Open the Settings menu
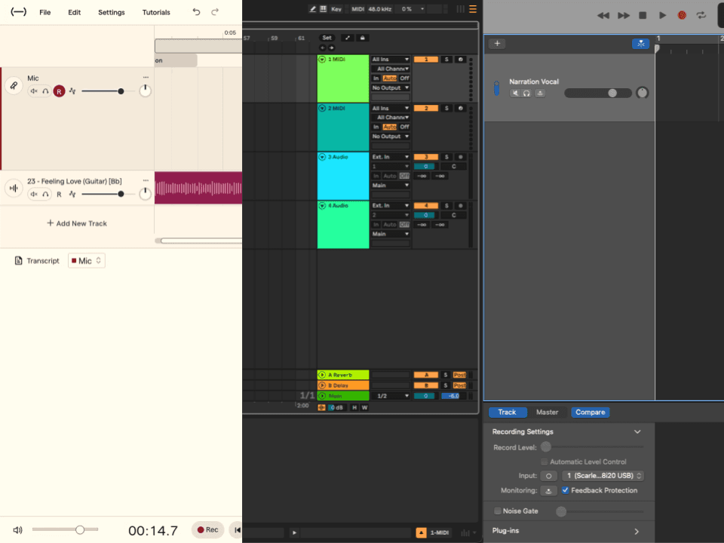The width and height of the screenshot is (724, 543). point(112,13)
